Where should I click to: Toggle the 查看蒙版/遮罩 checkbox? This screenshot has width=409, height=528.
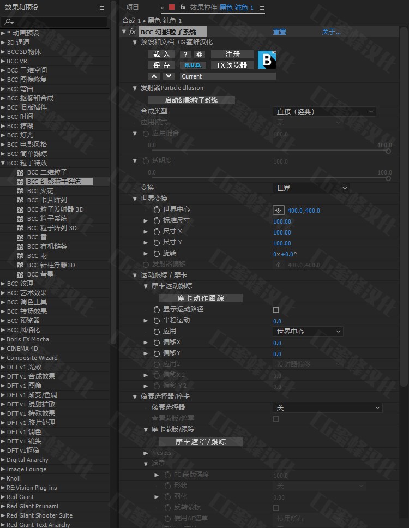[x=276, y=419]
